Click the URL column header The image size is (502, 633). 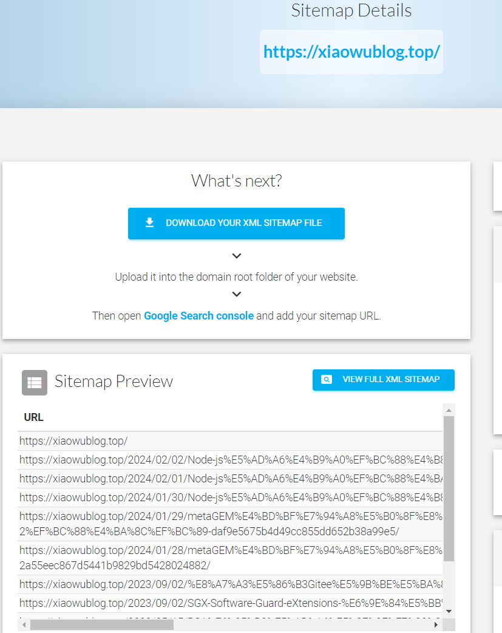[x=34, y=417]
